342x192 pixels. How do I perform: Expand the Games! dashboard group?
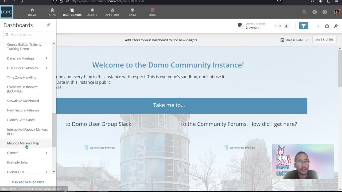46,153
